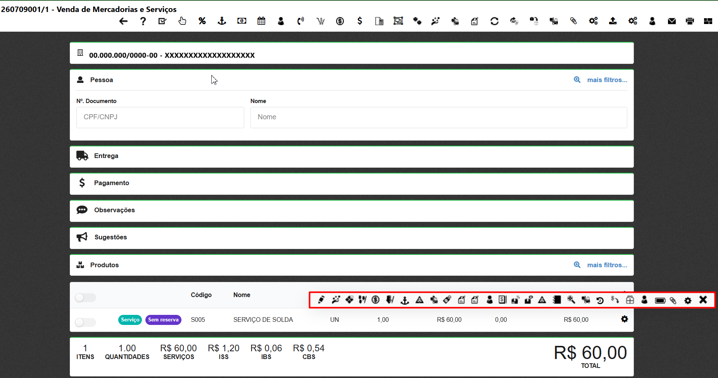Toggle the switch on the SERVIÇO DE SOLDA row
Screen dimensions: 718x378
tap(85, 322)
